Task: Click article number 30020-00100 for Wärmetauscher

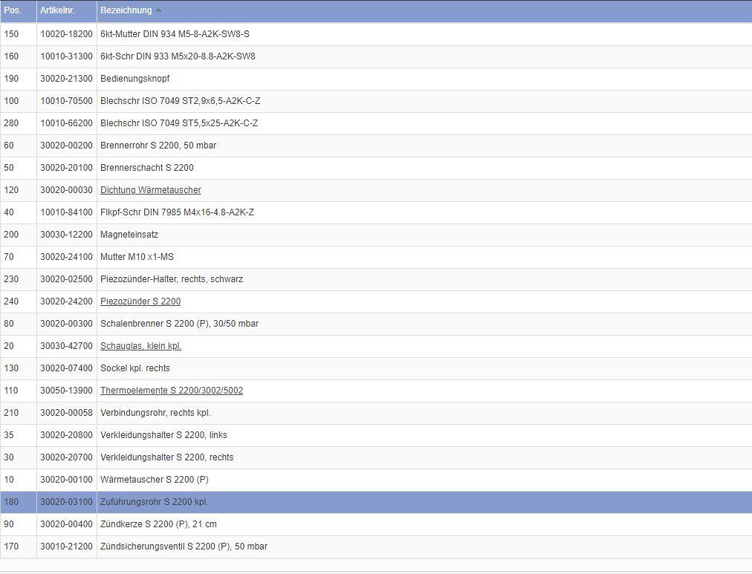Action: point(66,480)
